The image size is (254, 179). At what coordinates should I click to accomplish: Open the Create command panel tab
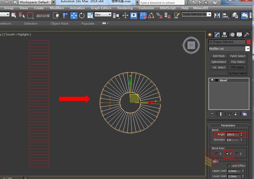point(210,35)
